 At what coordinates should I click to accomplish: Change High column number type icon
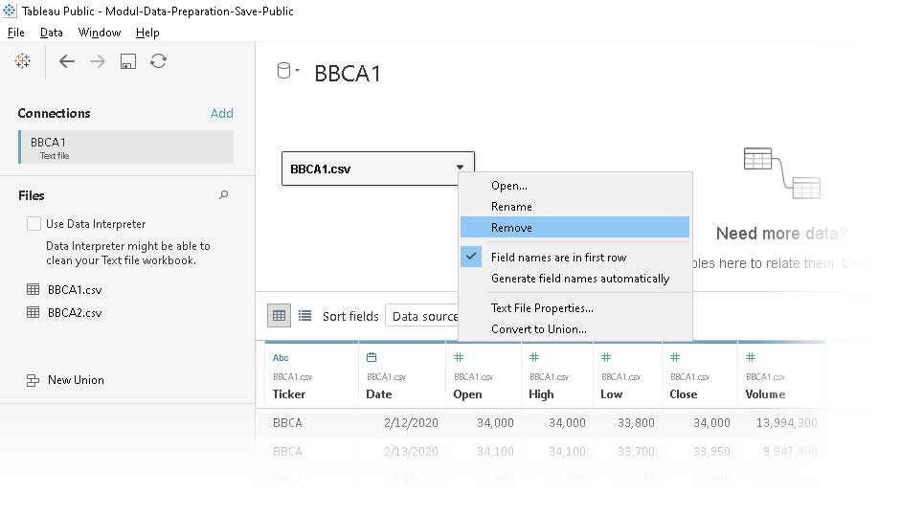(x=534, y=357)
